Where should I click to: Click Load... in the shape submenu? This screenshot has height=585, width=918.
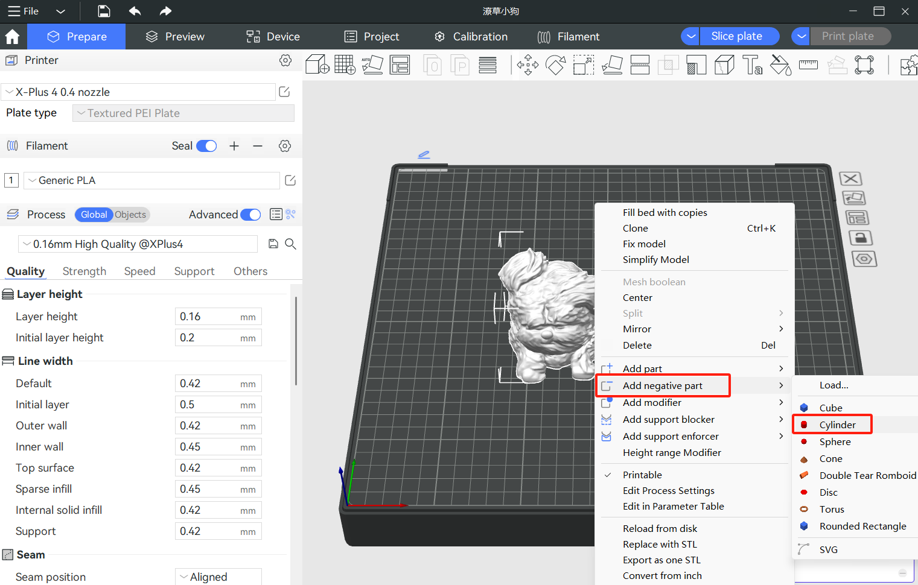[x=834, y=385]
